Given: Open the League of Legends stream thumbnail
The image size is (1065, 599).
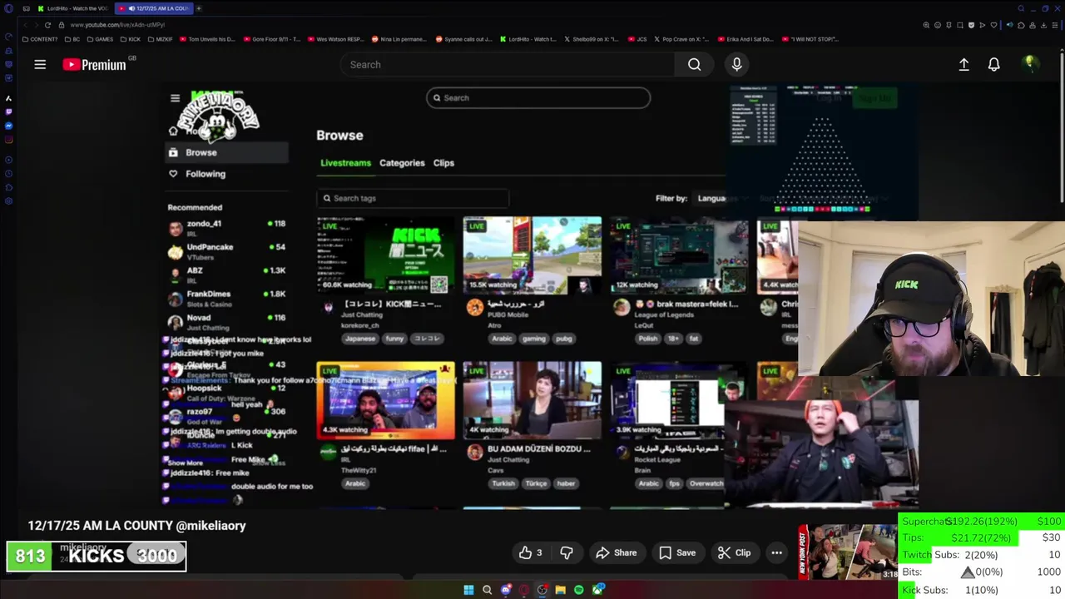Looking at the screenshot, I should pos(679,255).
